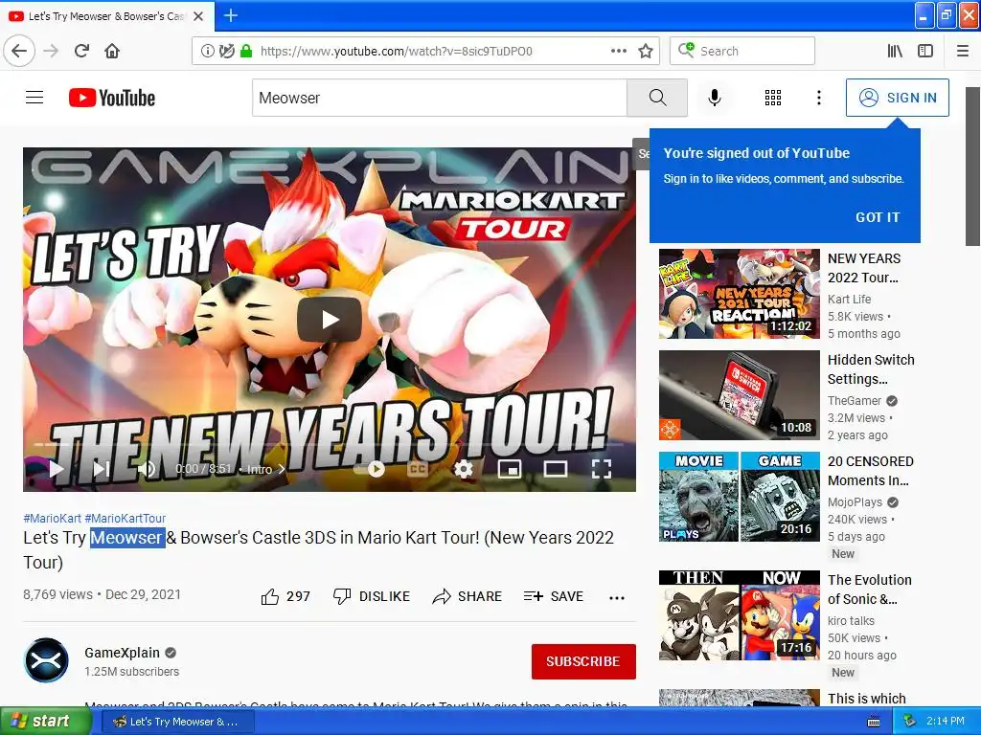Mute the video volume speaker icon
Screen dimensions: 981x735
click(x=147, y=469)
